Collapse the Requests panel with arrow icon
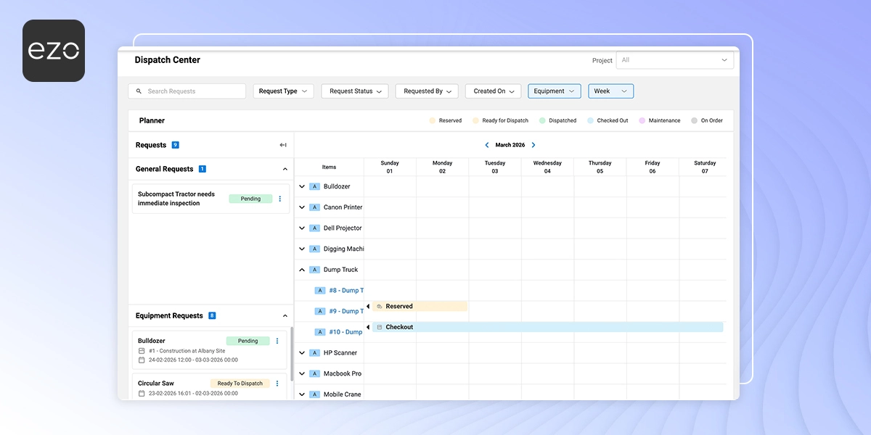871x435 pixels. [x=283, y=145]
